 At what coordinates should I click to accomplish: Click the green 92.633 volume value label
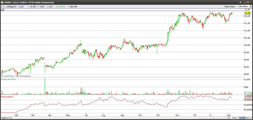pyautogui.click(x=248, y=93)
